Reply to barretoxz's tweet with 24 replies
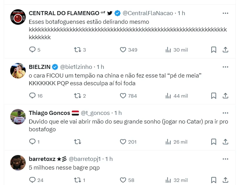The width and height of the screenshot is (237, 185). (32, 180)
